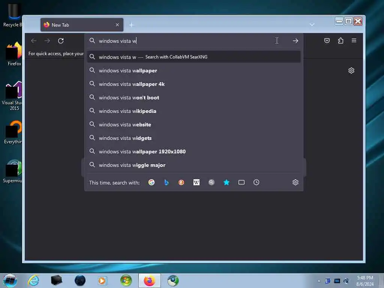Select suggestion windows vista wallpaper 4k
The width and height of the screenshot is (384, 288).
pos(194,84)
